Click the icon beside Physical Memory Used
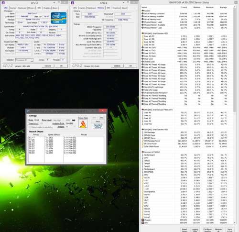 pos(142,22)
